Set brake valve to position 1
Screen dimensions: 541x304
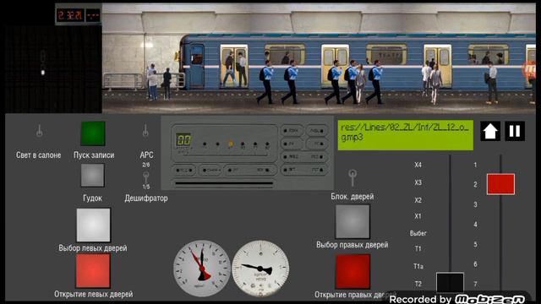pyautogui.click(x=475, y=166)
